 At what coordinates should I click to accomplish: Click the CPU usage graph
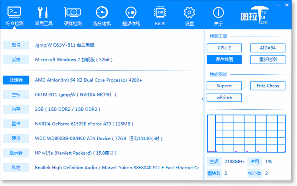coord(246,134)
